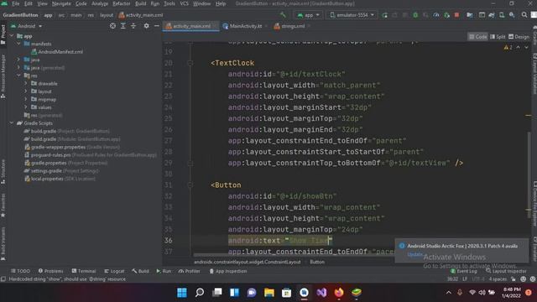This screenshot has height=302, width=537.
Task: Click the Make Project hammer icon
Action: [x=283, y=15]
